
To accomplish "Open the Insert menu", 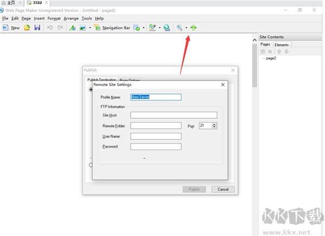I will click(x=39, y=18).
